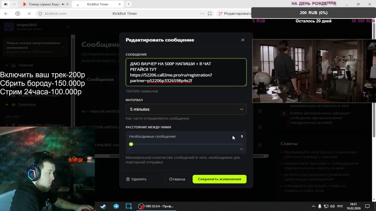
Task: Close the Edit Message dialog with X
Action: [x=243, y=40]
